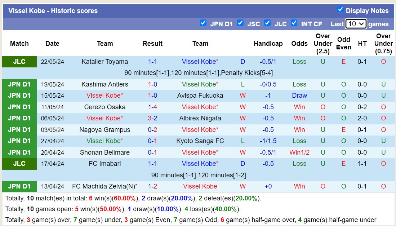Open Kyoto Sanga FC team page
396x226 pixels.
pos(200,141)
